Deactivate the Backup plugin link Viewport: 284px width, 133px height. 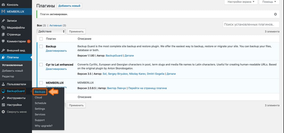[56, 51]
